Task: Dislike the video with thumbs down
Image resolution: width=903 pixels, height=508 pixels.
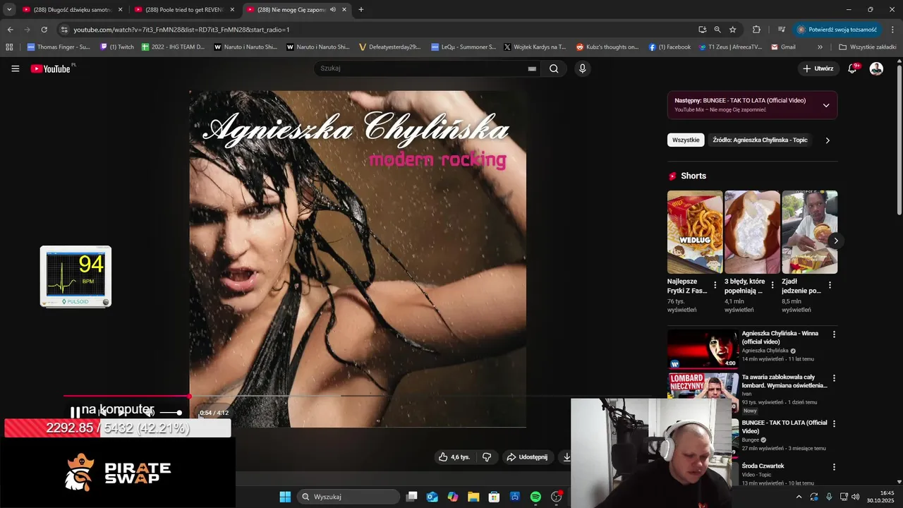Action: (487, 457)
